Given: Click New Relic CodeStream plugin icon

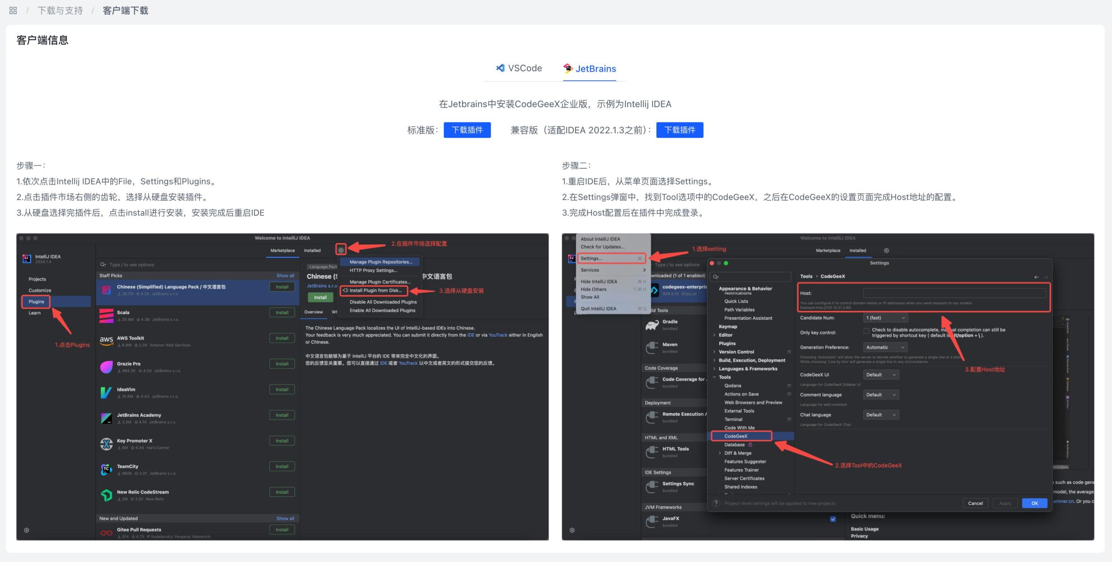Looking at the screenshot, I should [x=106, y=495].
